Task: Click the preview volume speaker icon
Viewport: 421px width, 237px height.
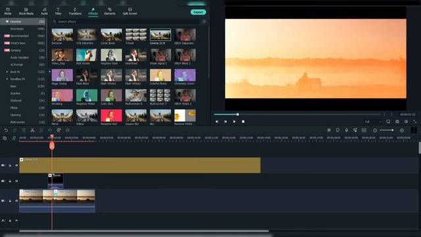Action: [406, 121]
